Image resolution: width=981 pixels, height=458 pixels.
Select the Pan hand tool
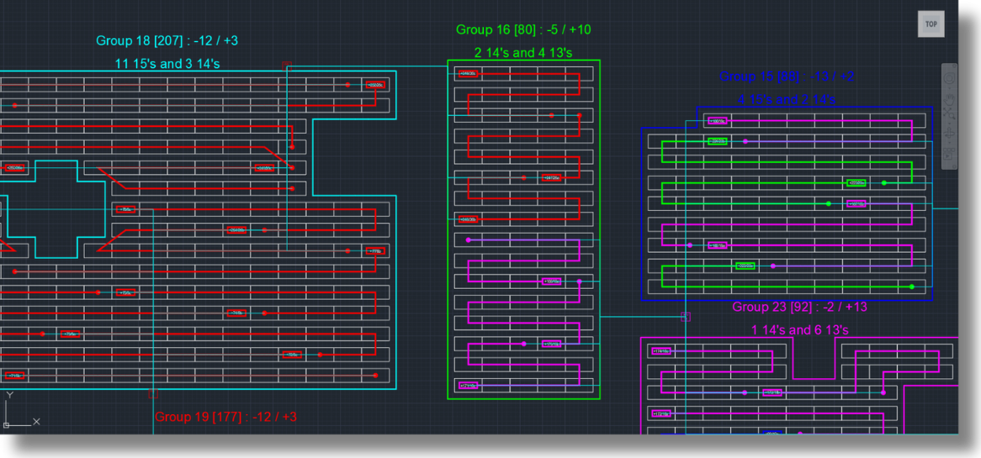point(949,100)
